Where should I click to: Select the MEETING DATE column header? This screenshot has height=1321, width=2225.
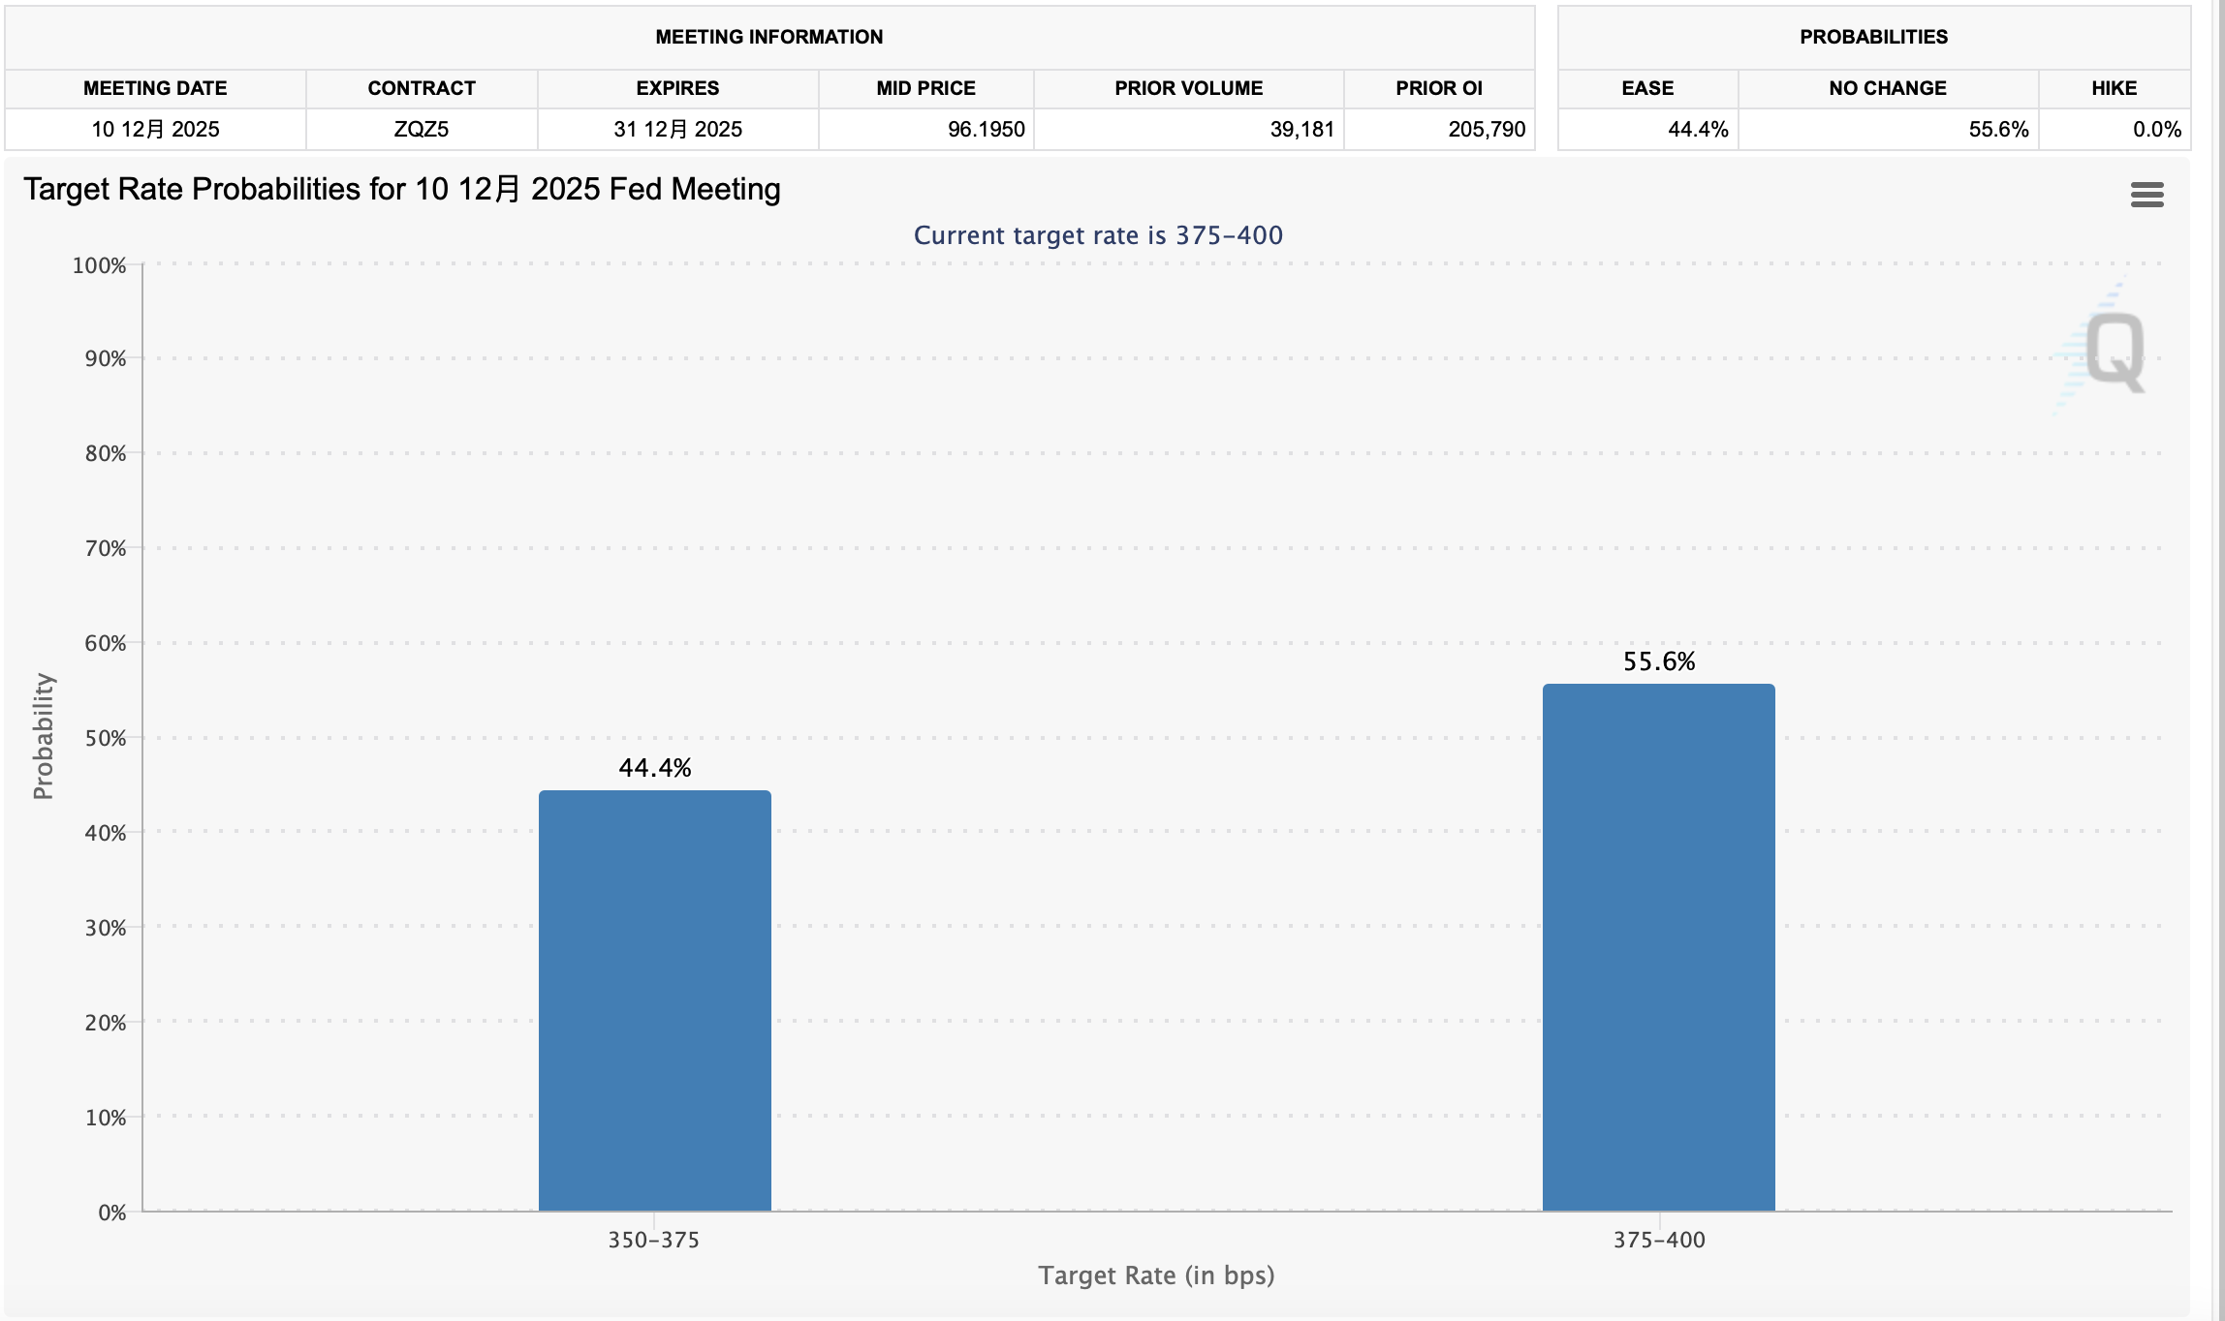pos(155,88)
